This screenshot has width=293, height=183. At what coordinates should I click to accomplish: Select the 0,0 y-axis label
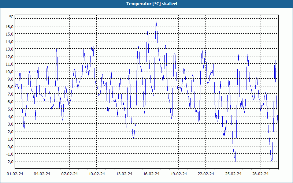pos(11,147)
